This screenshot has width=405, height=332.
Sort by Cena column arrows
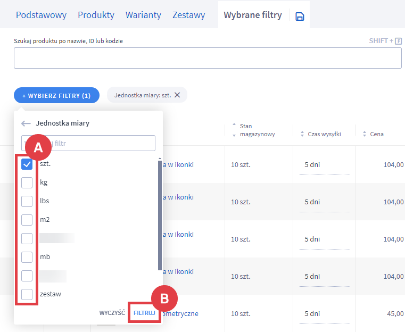[x=365, y=134]
